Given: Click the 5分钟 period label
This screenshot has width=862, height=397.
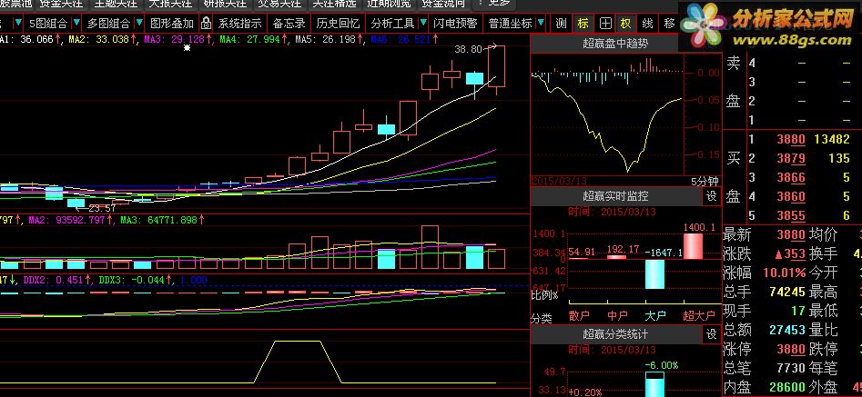Looking at the screenshot, I should pos(705,181).
